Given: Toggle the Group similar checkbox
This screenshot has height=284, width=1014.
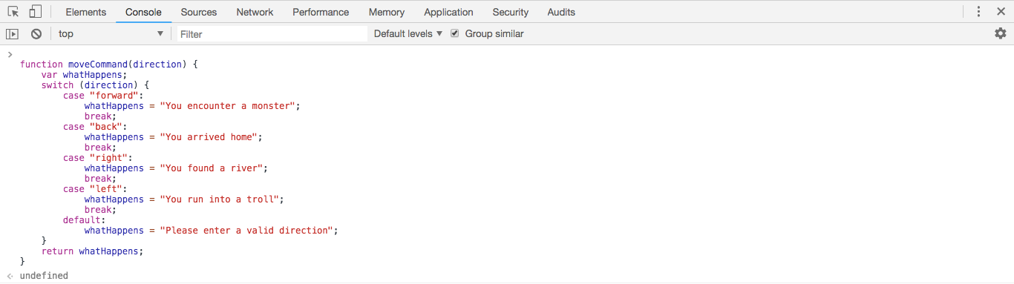Looking at the screenshot, I should (455, 33).
